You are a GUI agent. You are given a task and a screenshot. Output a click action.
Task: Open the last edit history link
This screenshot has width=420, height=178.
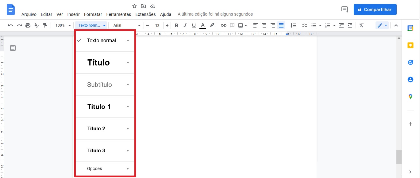point(215,14)
